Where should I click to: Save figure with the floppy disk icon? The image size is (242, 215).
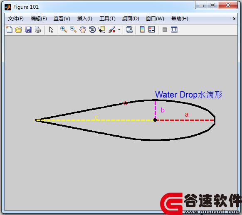pos(28,29)
